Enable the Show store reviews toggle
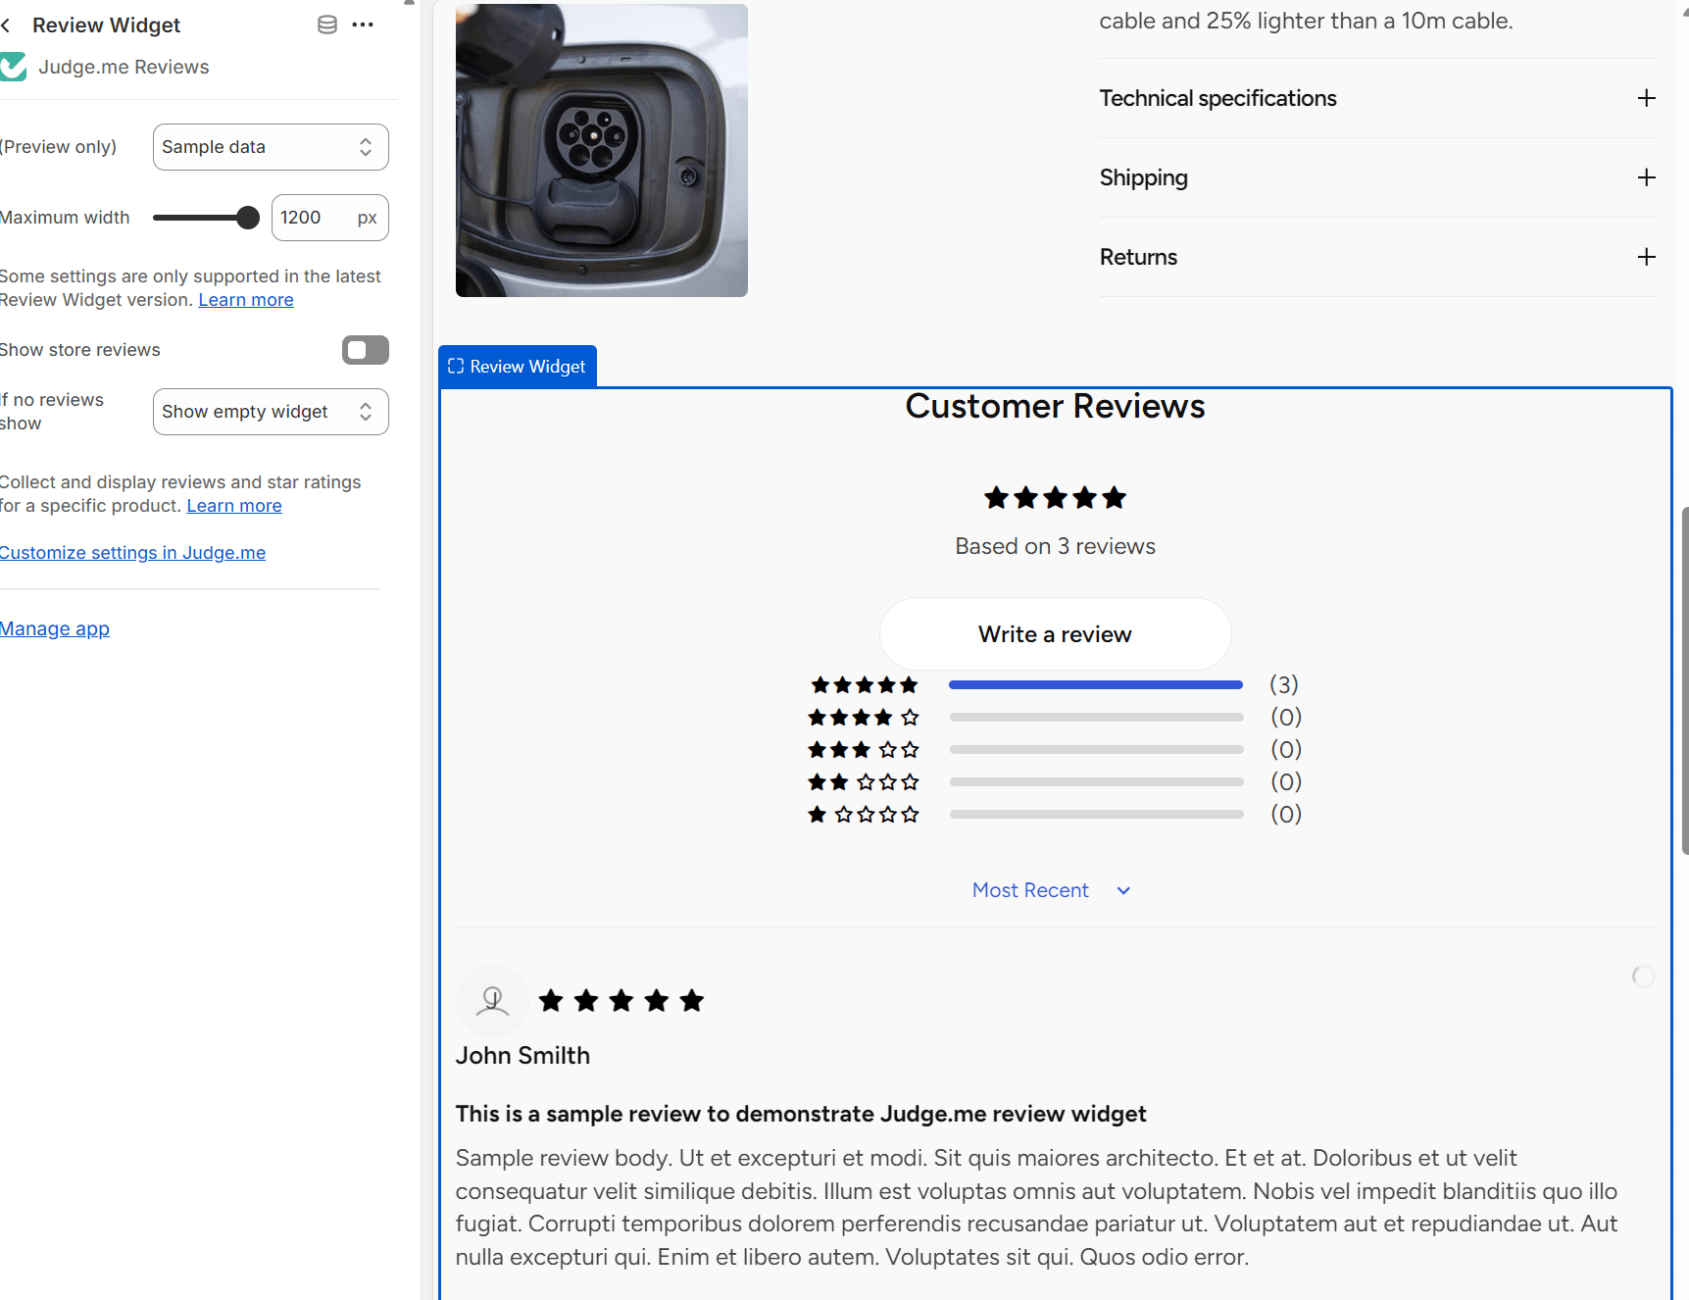This screenshot has height=1300, width=1689. click(x=365, y=350)
